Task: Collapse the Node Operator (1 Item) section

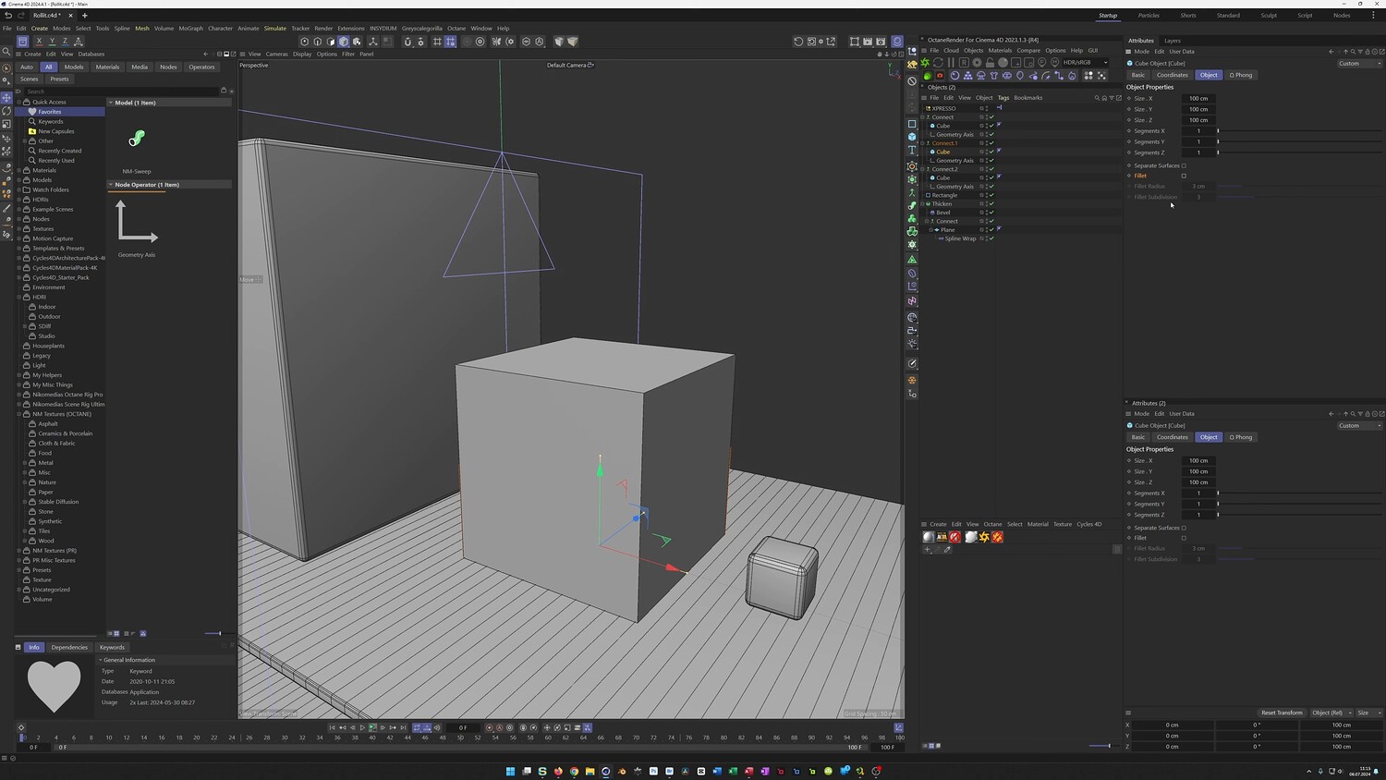Action: (111, 185)
